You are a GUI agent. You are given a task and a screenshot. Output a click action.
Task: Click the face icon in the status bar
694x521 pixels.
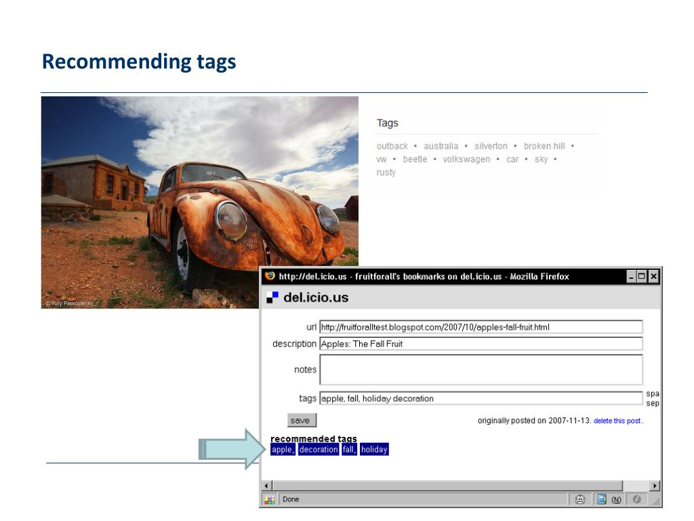[x=580, y=499]
